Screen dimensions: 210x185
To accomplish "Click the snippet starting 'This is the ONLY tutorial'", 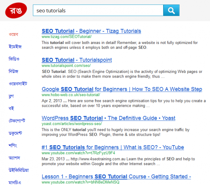I will [x=115, y=132].
